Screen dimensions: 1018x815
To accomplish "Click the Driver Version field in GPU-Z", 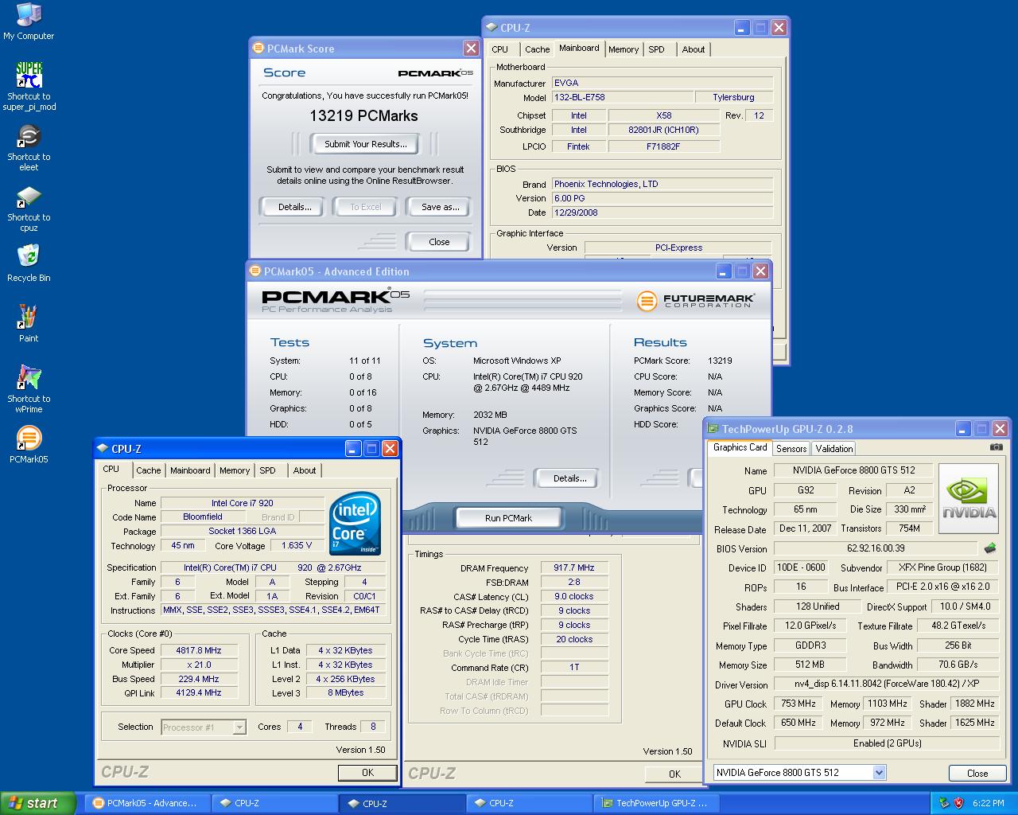I will [886, 684].
